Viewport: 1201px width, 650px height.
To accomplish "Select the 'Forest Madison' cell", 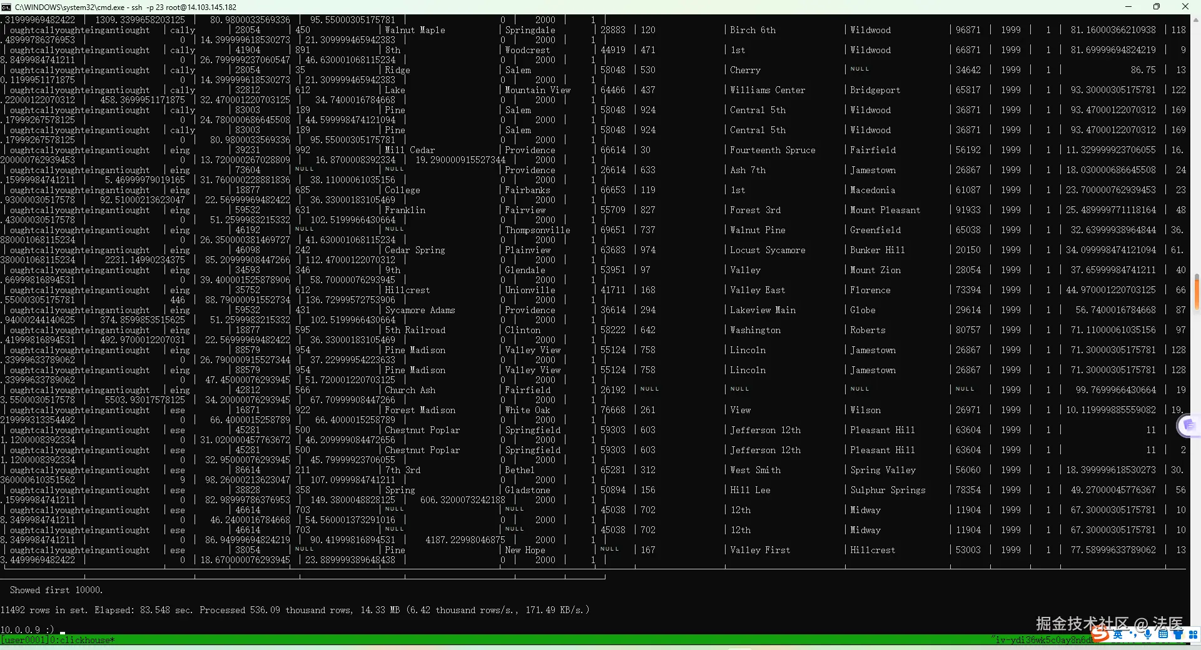I will [420, 410].
